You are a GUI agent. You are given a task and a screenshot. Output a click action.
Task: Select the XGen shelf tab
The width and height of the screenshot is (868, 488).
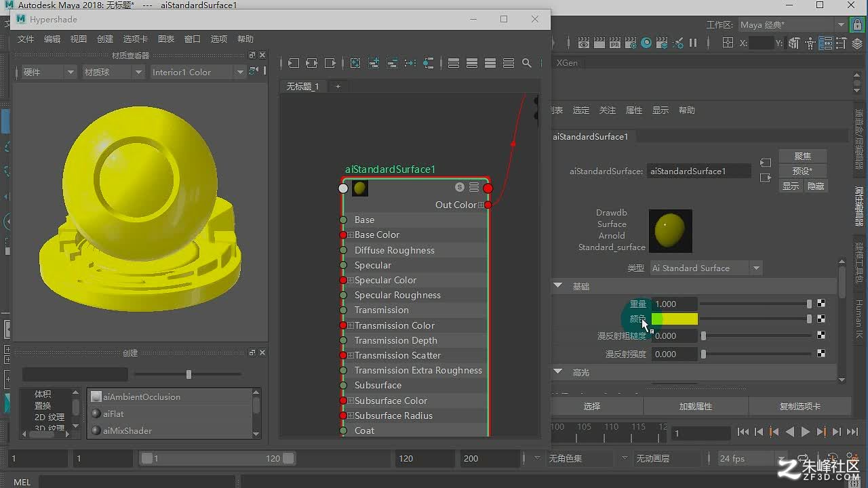coord(567,62)
